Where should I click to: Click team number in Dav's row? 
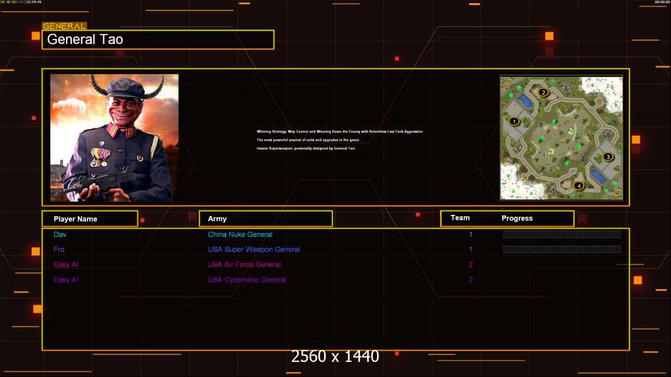click(x=471, y=234)
